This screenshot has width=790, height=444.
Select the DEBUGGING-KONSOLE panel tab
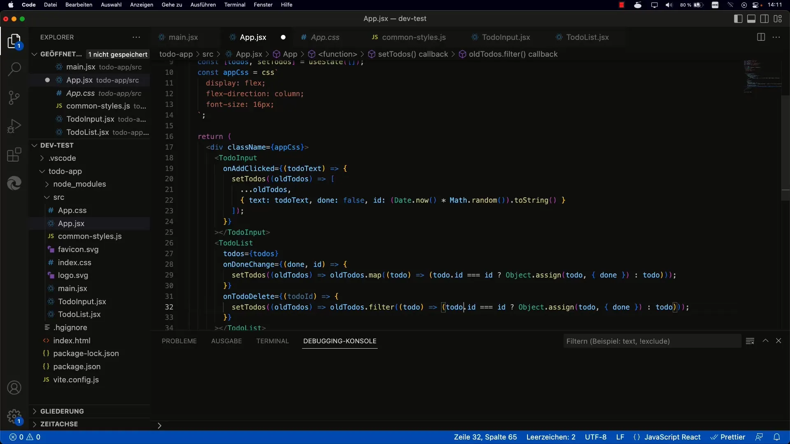pyautogui.click(x=340, y=341)
